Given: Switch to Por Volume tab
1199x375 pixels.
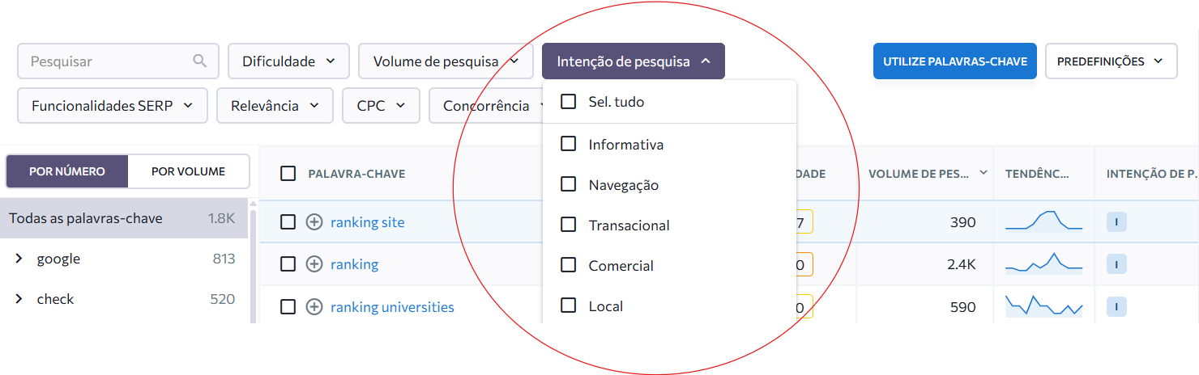Looking at the screenshot, I should pos(188,171).
